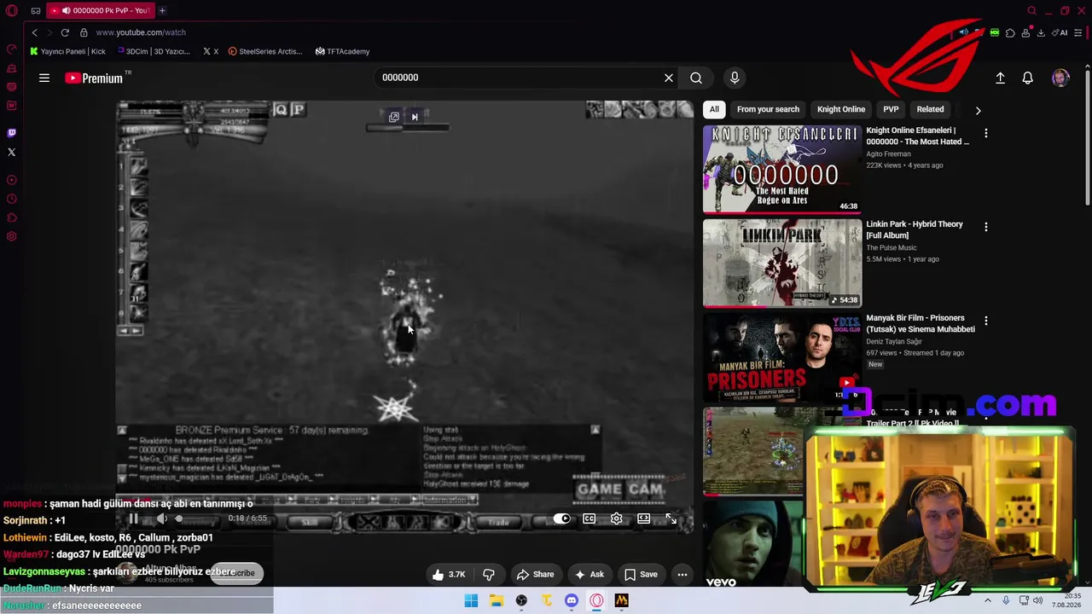
Task: Open taskbar volume control
Action: click(x=1038, y=600)
